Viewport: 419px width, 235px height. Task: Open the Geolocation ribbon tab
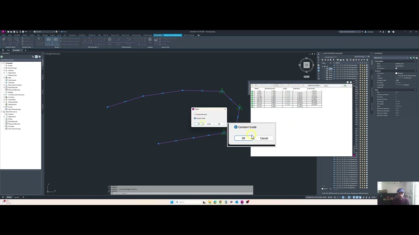click(158, 35)
